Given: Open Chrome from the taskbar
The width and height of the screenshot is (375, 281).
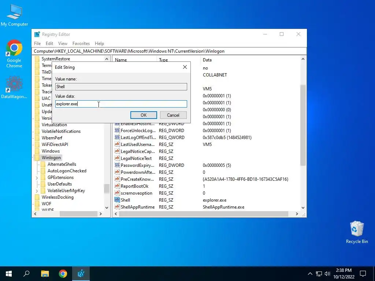Looking at the screenshot, I should tap(63, 274).
